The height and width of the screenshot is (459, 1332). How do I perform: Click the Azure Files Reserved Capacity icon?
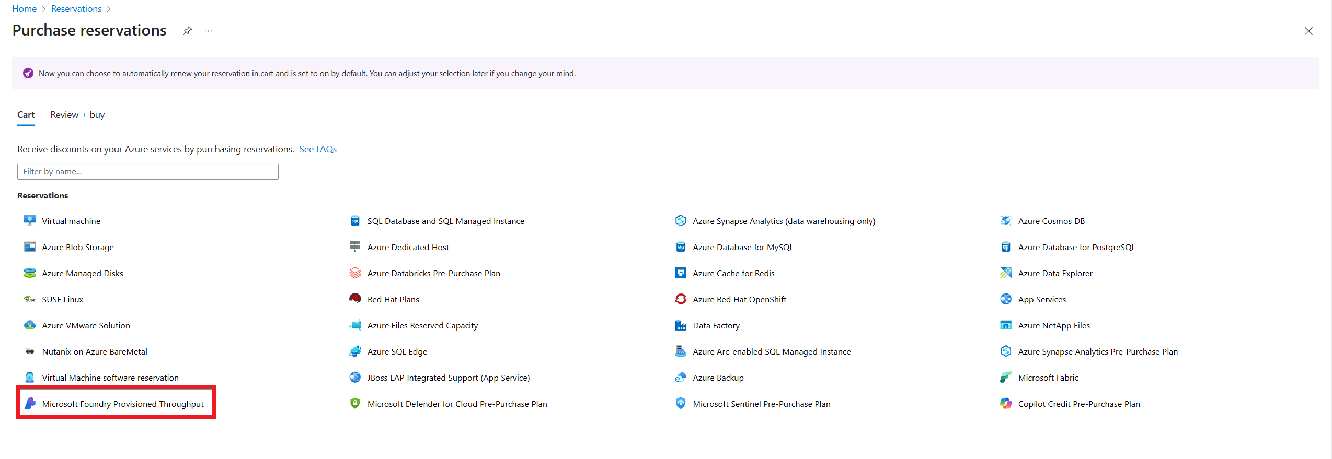click(x=355, y=325)
